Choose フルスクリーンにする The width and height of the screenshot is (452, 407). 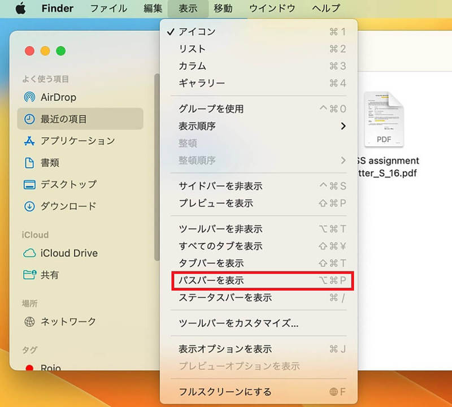coord(259,392)
